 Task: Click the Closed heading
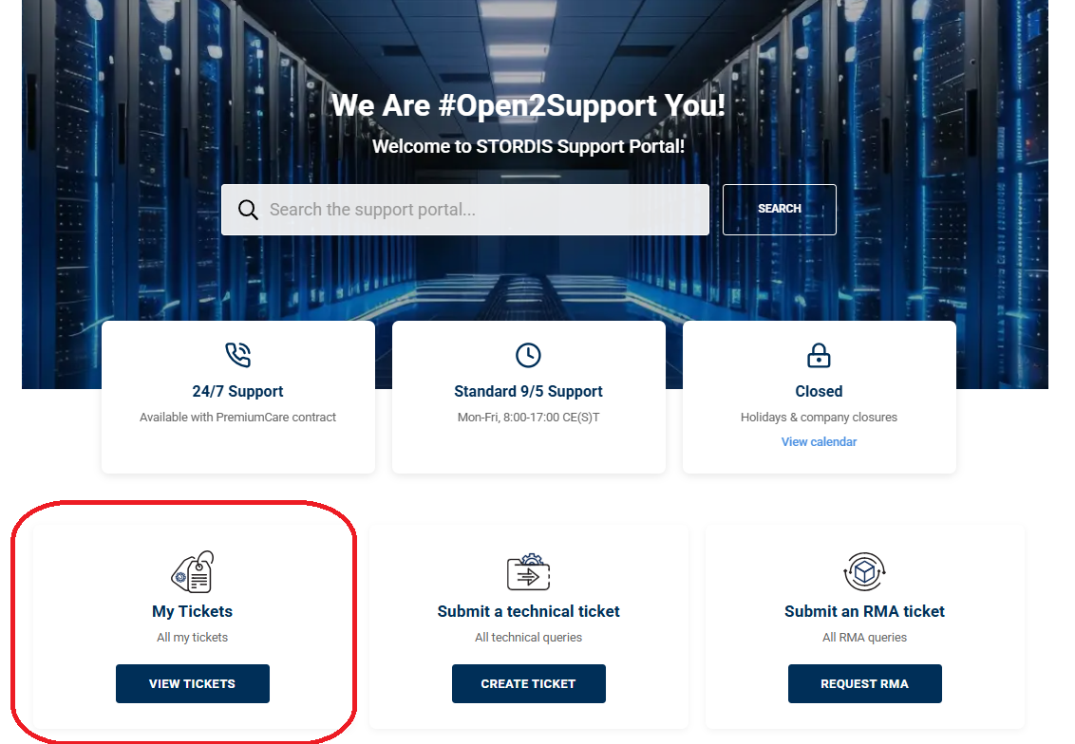point(819,391)
